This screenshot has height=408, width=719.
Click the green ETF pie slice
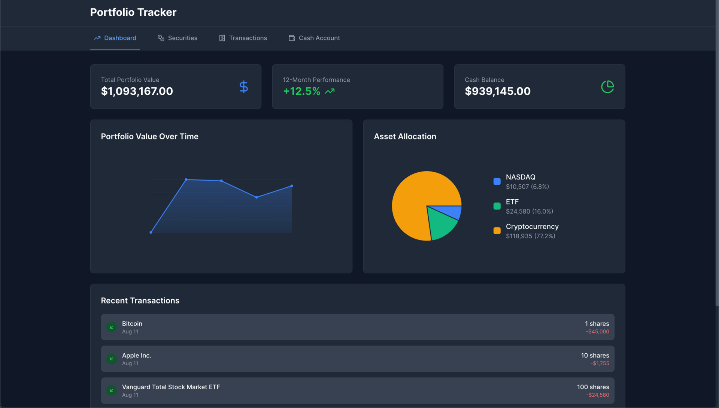coord(441,225)
